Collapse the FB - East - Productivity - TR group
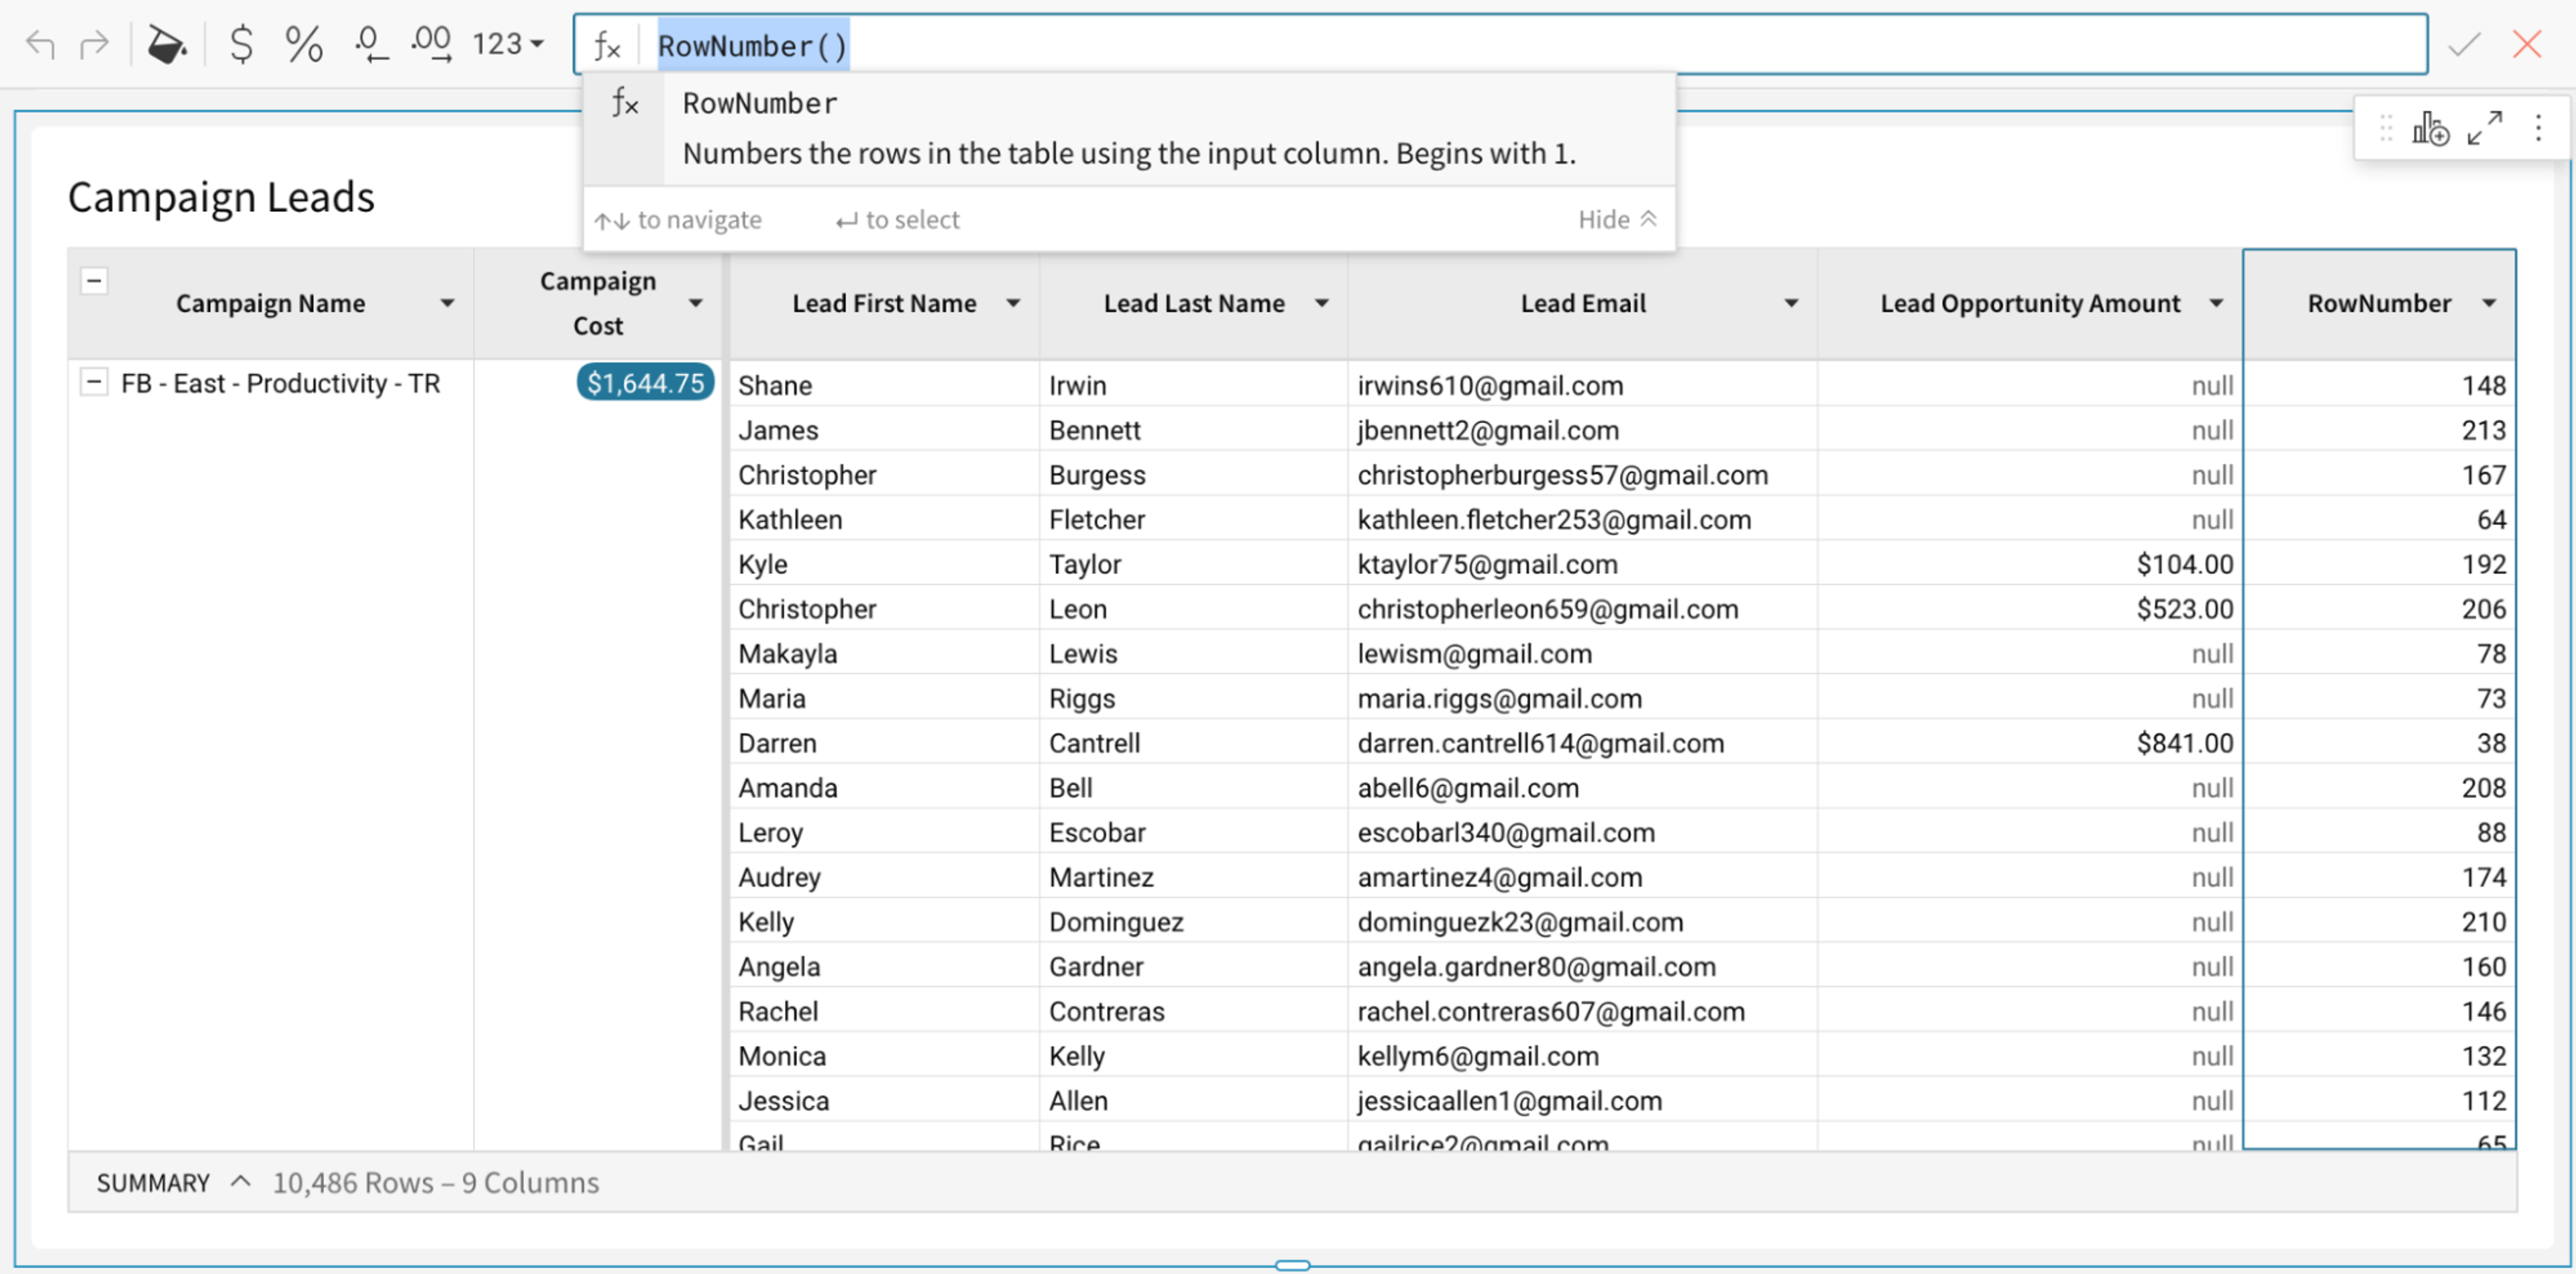The image size is (2576, 1274). [x=94, y=381]
